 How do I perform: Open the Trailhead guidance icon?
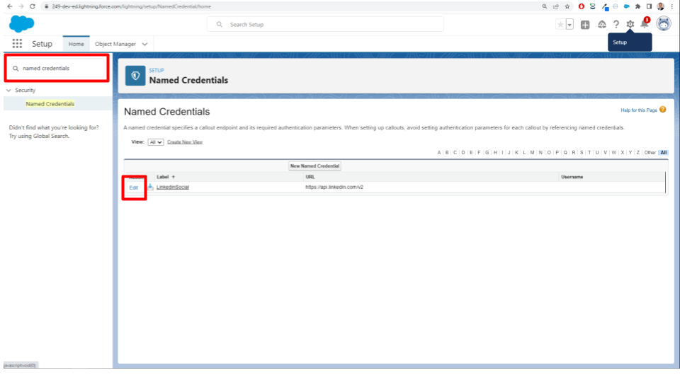coord(602,25)
